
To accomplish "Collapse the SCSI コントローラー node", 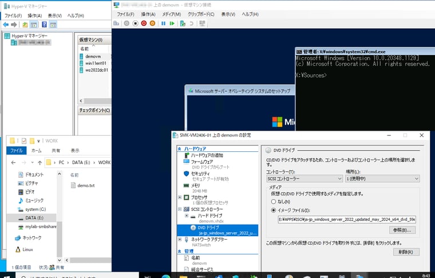I will pos(180,209).
